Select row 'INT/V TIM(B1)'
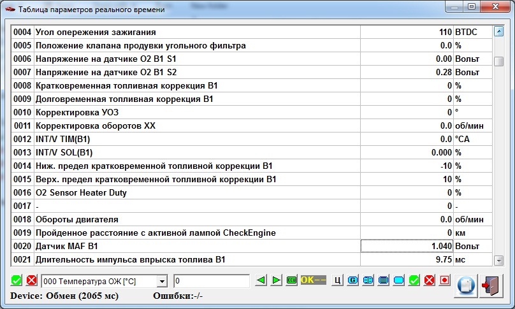The image size is (515, 309). click(x=252, y=139)
